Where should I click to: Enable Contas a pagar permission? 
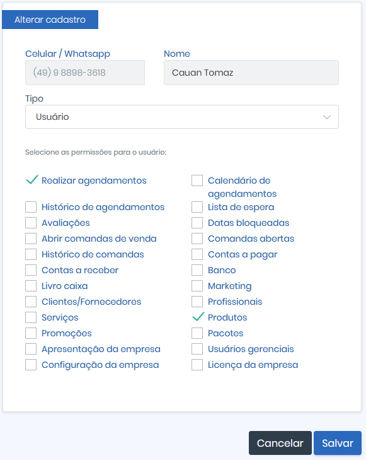point(197,254)
